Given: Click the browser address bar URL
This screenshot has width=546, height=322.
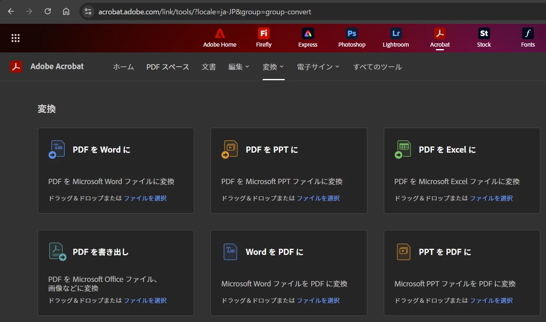Looking at the screenshot, I should click(x=205, y=11).
